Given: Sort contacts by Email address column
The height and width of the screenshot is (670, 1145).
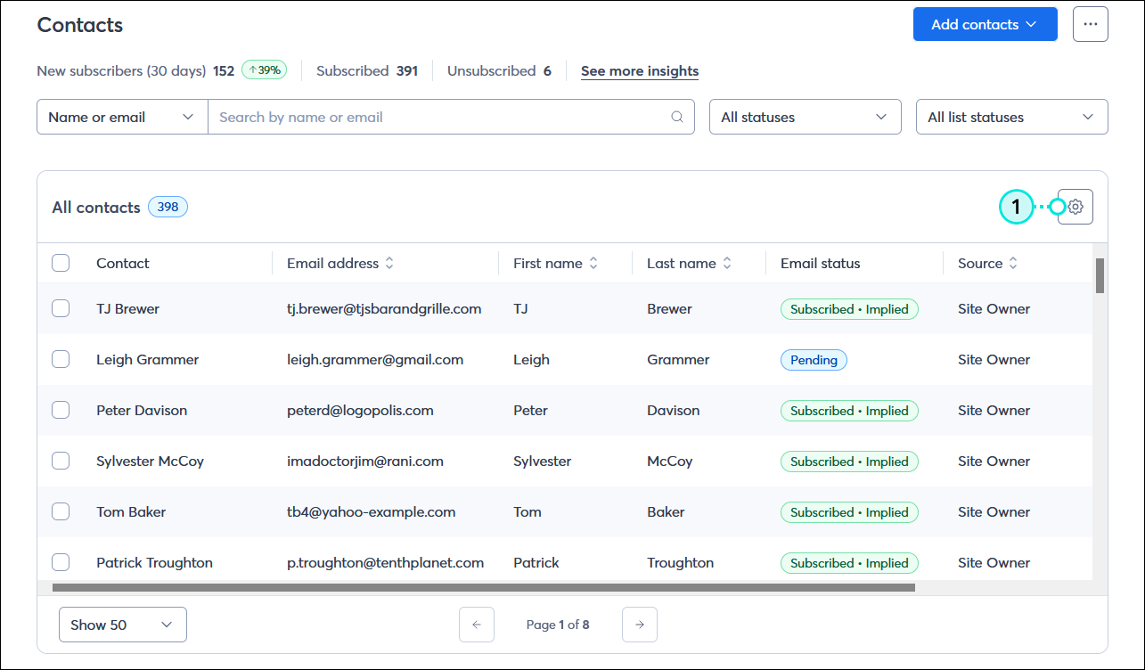Looking at the screenshot, I should coord(389,263).
